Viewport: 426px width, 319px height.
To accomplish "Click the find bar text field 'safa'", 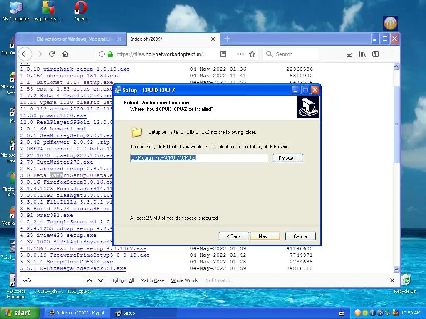I will (52, 280).
